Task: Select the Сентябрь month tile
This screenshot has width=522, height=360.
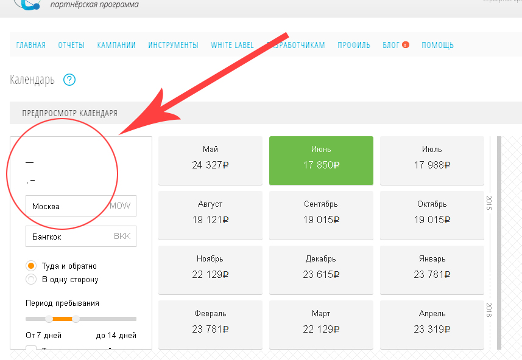Action: point(321,215)
